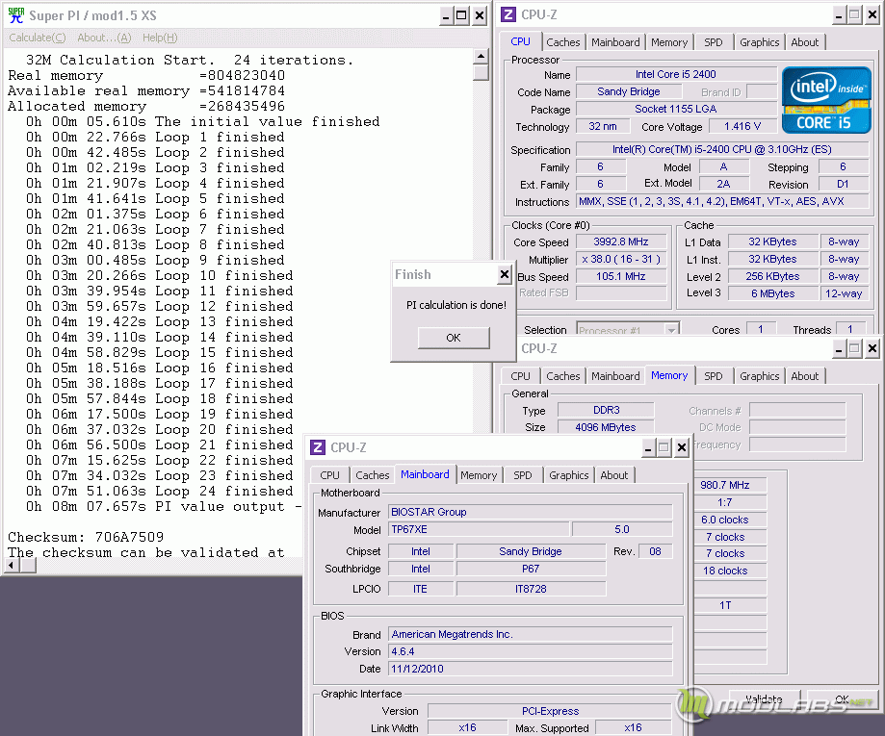Click the '105.1 MHz' bus speed value
The width and height of the screenshot is (885, 736).
click(x=621, y=276)
